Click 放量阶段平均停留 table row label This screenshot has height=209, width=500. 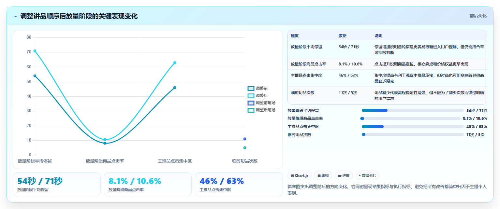tap(306, 47)
